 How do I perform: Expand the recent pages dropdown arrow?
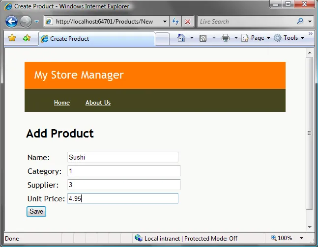(36, 22)
